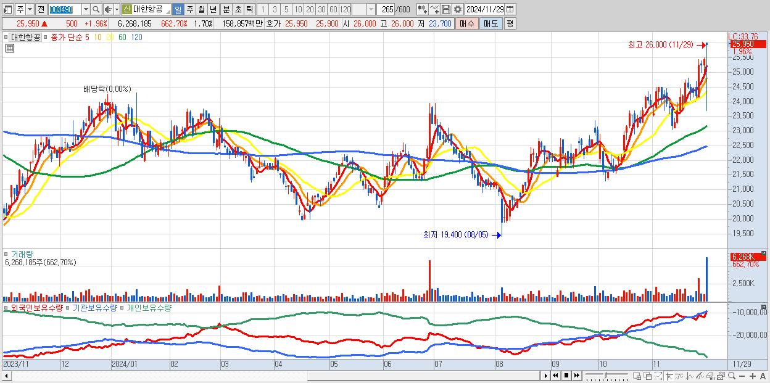The width and height of the screenshot is (770, 383).
Task: Select the 월 monthly period tab
Action: pyautogui.click(x=201, y=9)
